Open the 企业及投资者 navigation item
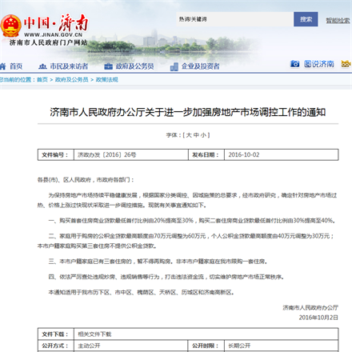Viewport: 352px width, 352px height. coord(201,66)
